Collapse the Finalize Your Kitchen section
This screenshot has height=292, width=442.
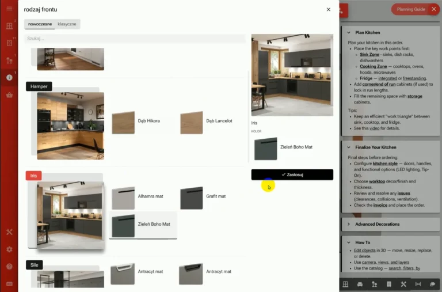pyautogui.click(x=349, y=147)
